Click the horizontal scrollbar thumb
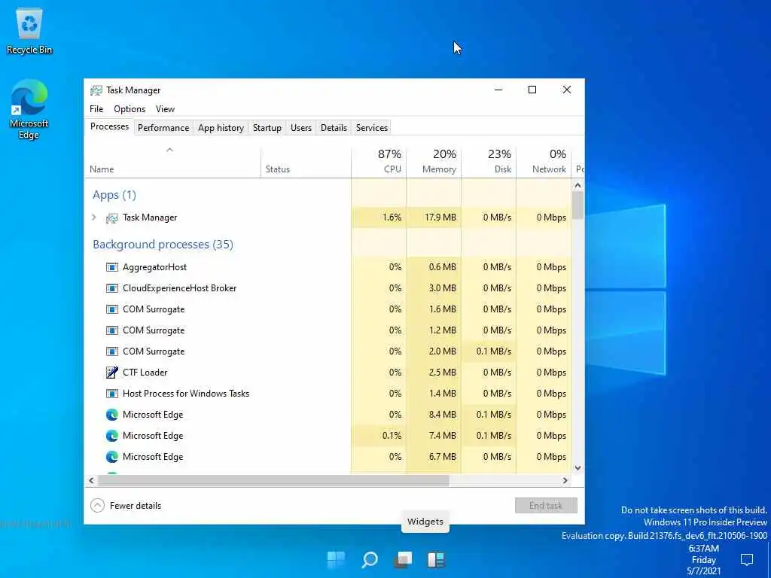 273,481
